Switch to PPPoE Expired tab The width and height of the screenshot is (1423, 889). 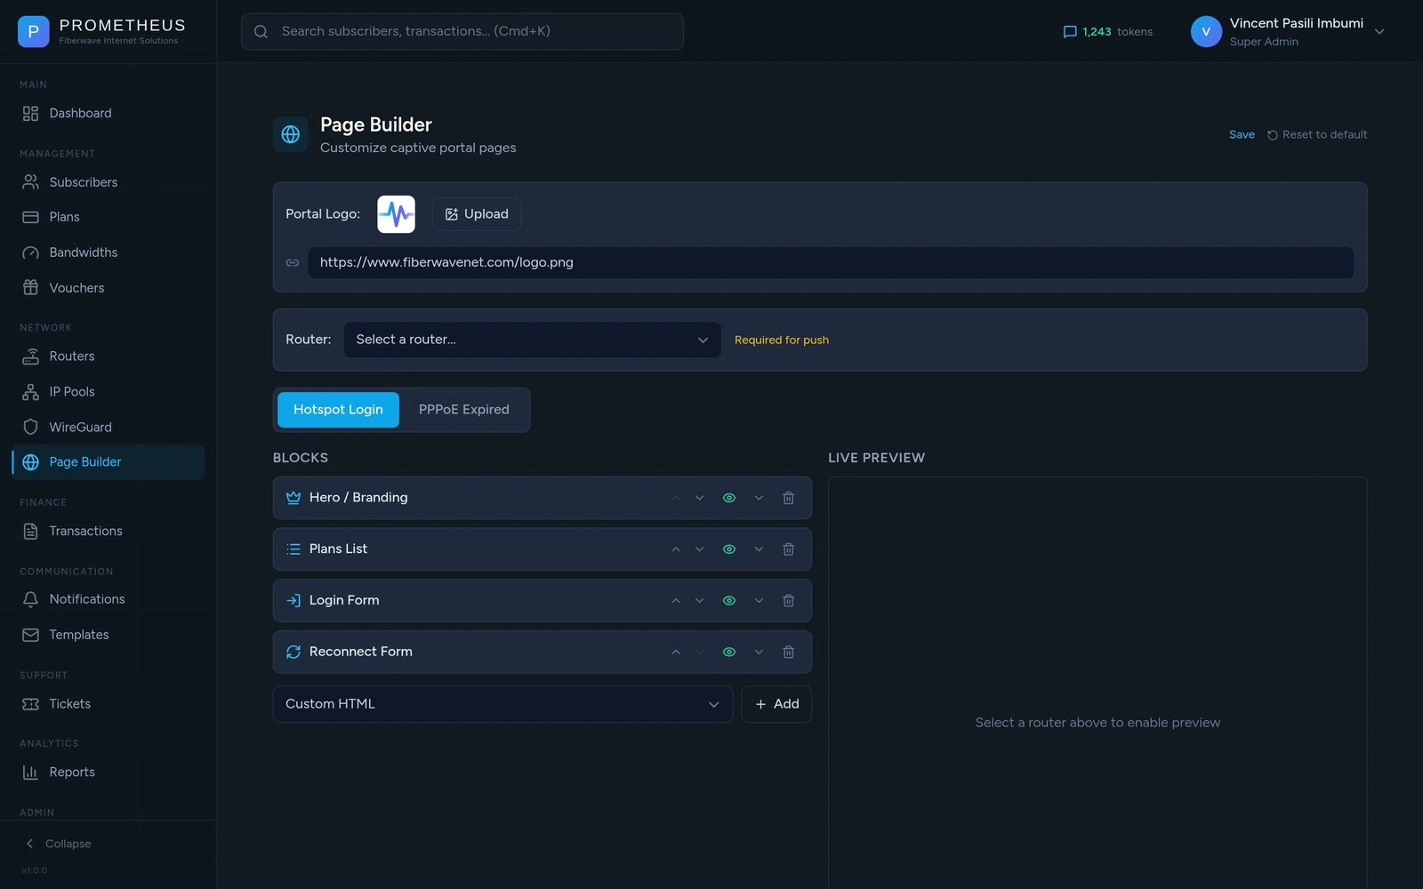tap(464, 410)
